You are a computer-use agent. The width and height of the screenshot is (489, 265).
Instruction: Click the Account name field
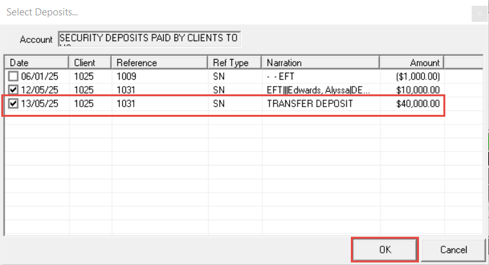tap(149, 39)
